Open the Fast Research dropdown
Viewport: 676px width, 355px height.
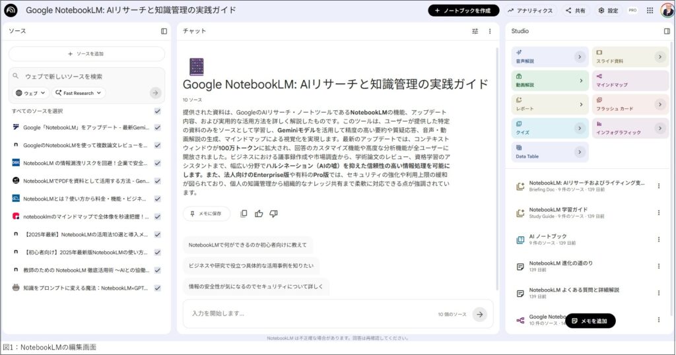pyautogui.click(x=79, y=93)
